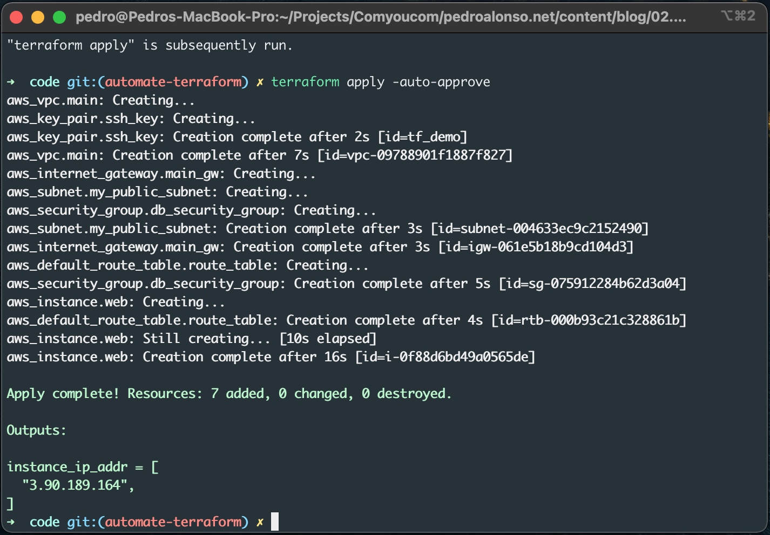Image resolution: width=770 pixels, height=535 pixels.
Task: Click the green maximize window button
Action: pos(59,17)
